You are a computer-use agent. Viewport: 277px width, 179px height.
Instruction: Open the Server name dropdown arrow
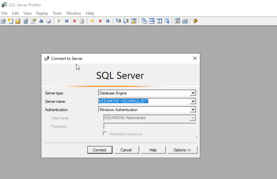[x=192, y=101]
